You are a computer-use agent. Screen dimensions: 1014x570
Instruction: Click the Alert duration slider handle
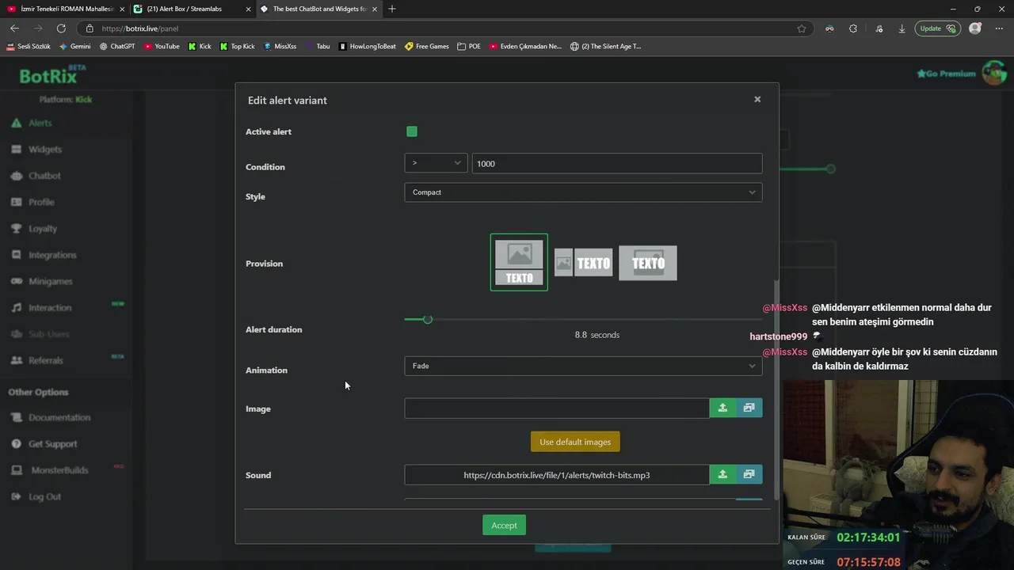(x=428, y=319)
